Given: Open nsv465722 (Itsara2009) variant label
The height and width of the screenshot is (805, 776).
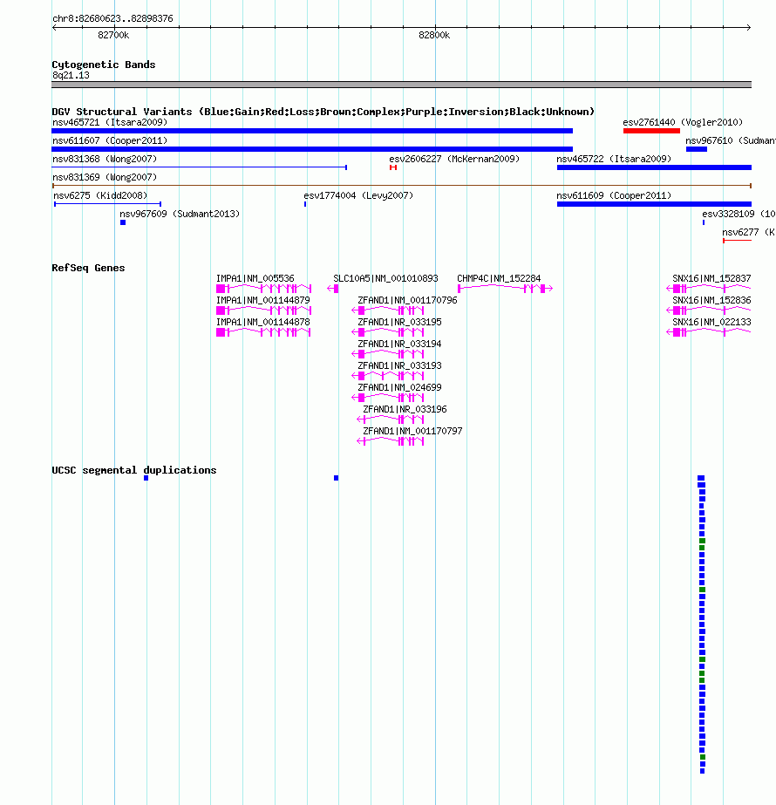Looking at the screenshot, I should coord(614,159).
